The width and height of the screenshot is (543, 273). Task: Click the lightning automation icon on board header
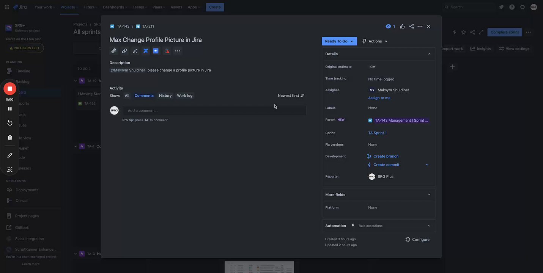coord(455,32)
